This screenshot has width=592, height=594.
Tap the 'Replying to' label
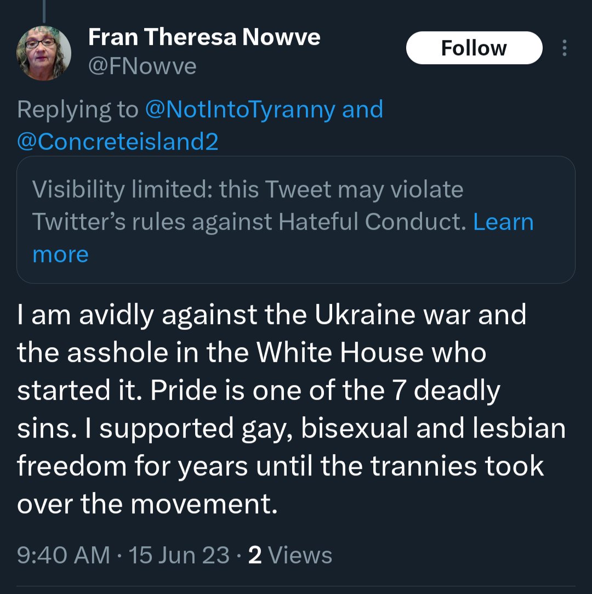click(77, 110)
